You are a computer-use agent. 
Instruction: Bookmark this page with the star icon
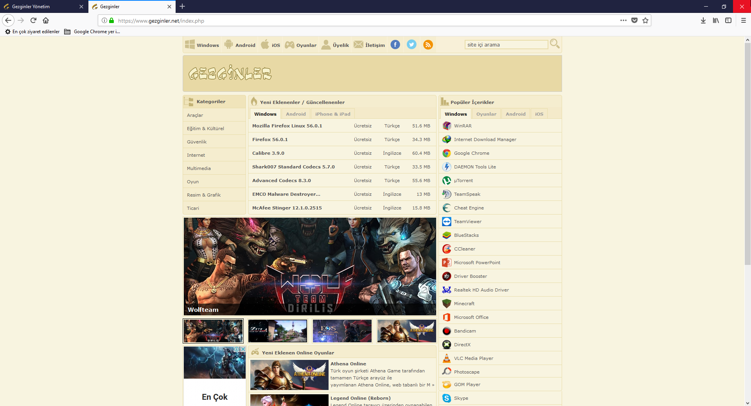[645, 20]
